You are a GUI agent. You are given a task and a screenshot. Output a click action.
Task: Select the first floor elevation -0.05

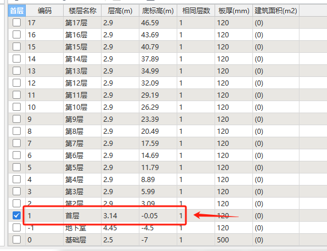point(149,216)
